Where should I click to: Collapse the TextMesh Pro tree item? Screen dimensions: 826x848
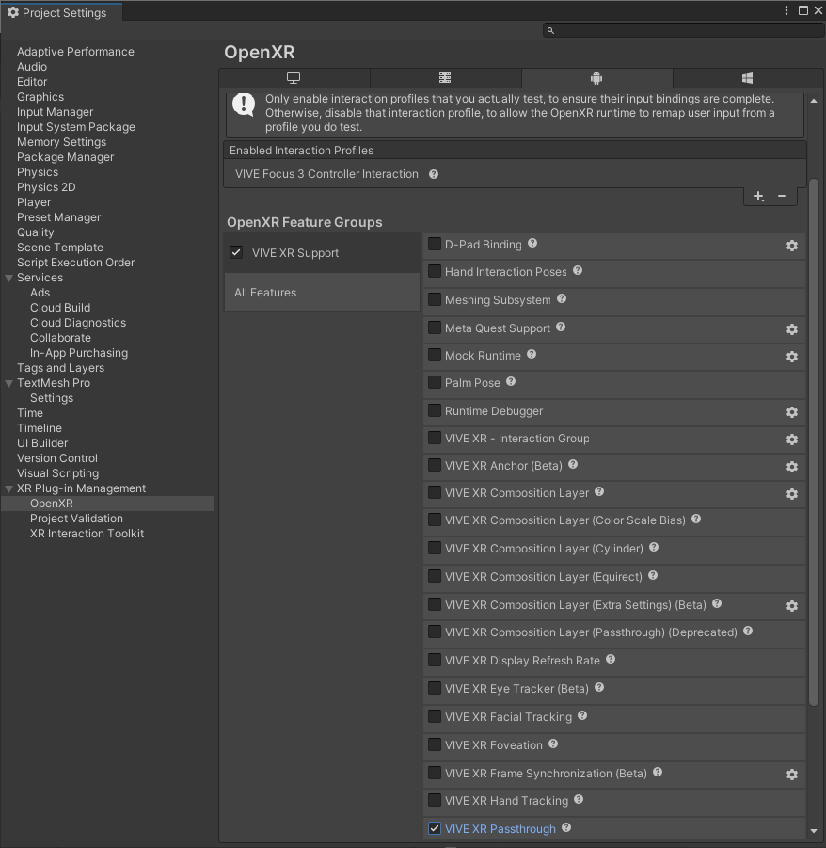point(9,383)
